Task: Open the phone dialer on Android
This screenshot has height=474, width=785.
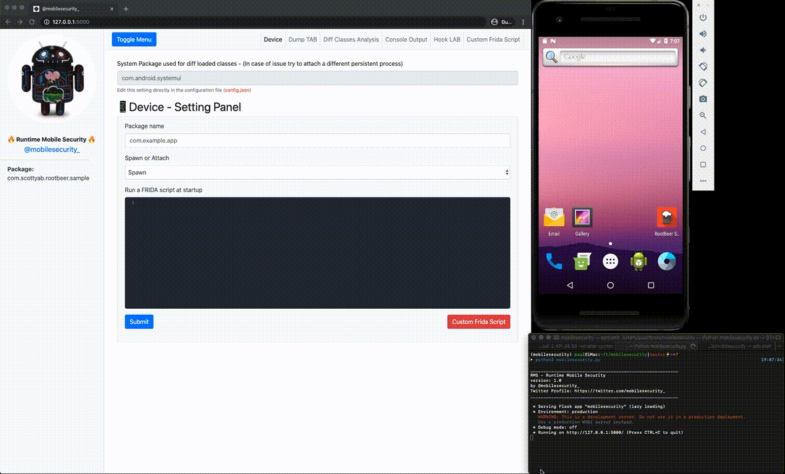Action: point(553,261)
